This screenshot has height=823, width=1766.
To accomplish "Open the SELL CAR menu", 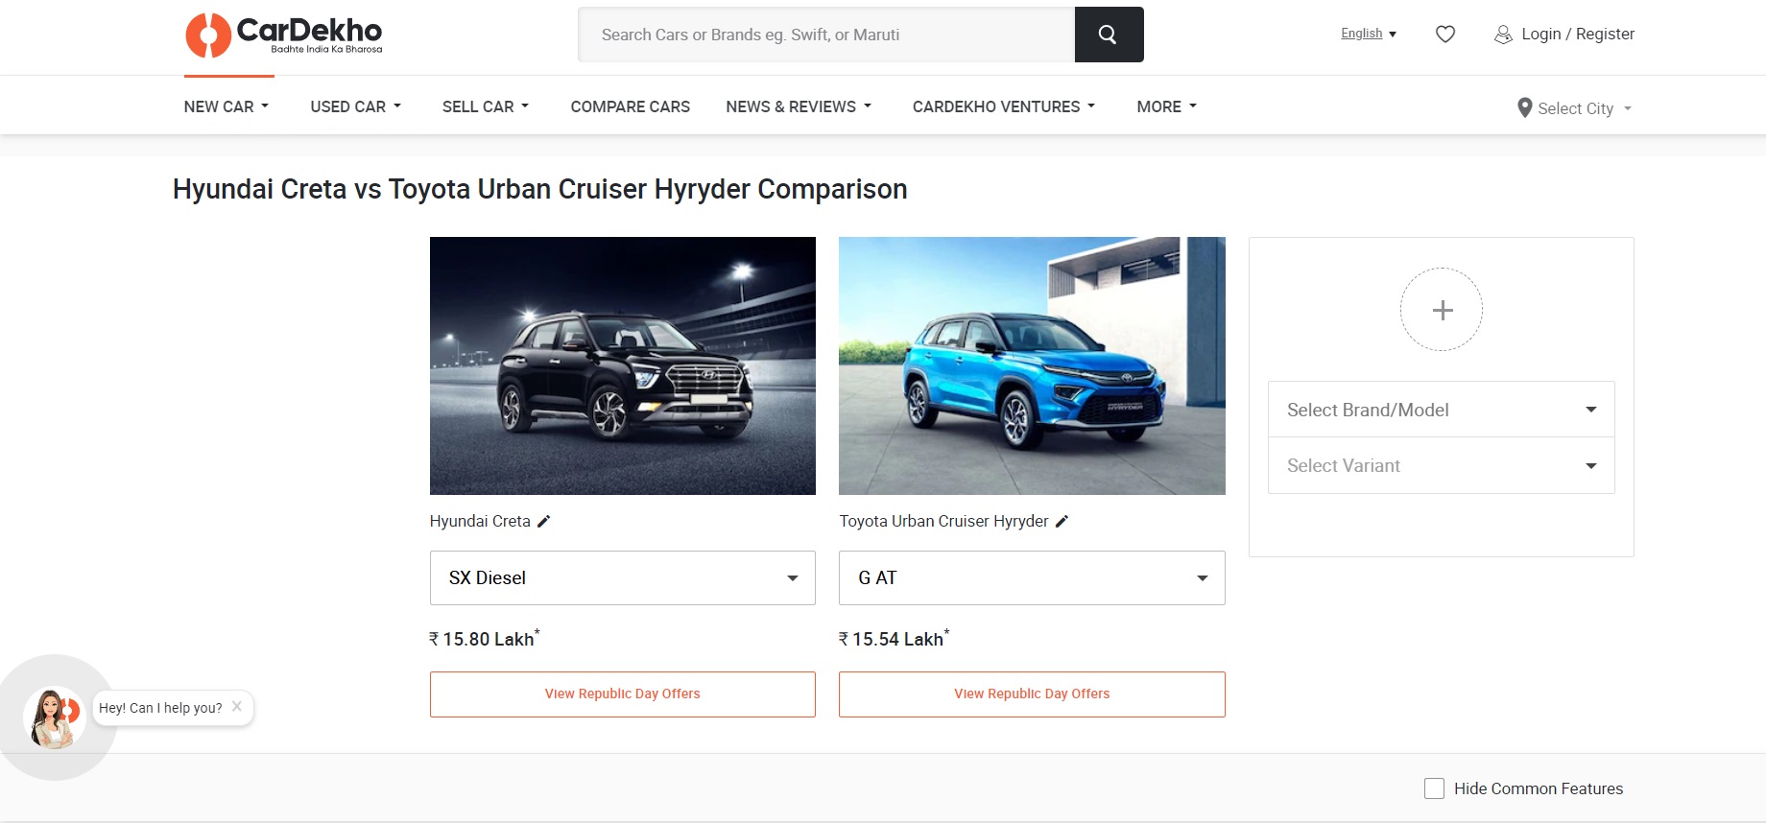I will [x=486, y=106].
